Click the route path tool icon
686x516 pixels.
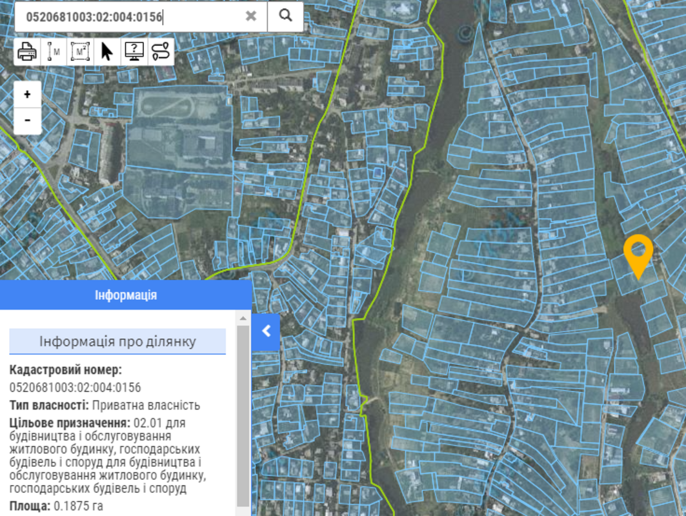pyautogui.click(x=161, y=51)
